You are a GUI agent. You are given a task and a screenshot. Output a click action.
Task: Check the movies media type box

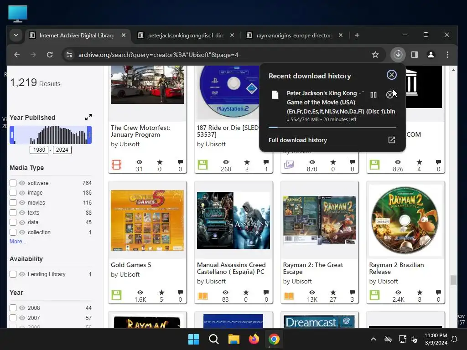coord(13,203)
